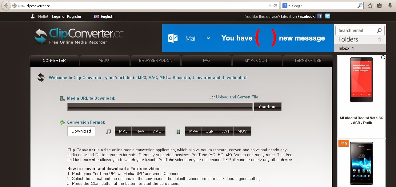
Task: Click green refresh icon beside Conversion Format
Action: (x=62, y=122)
